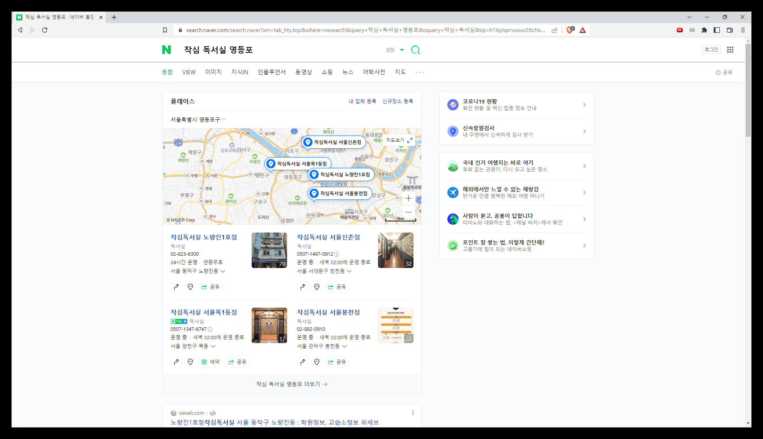
Task: Expand the 서울 동작구 노량진동 address
Action: coord(198,271)
